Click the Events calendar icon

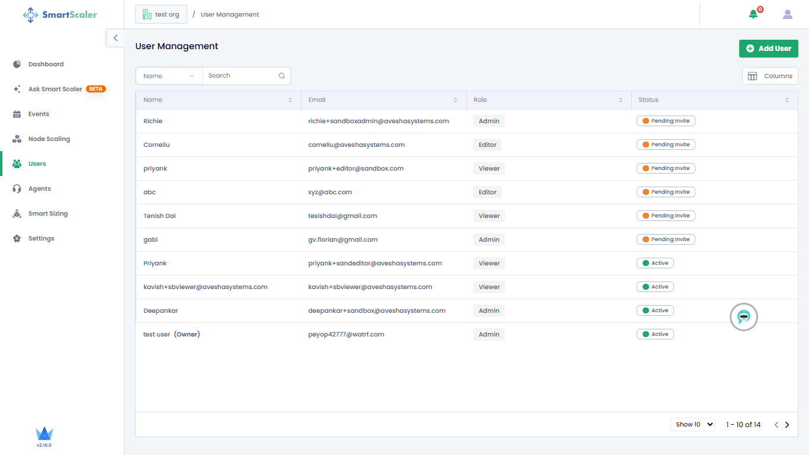17,114
